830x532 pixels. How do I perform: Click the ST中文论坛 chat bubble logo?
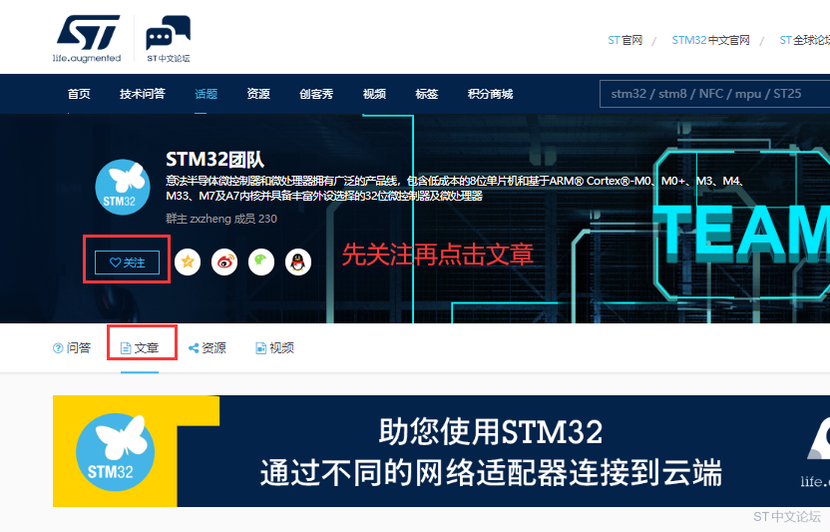point(168,39)
